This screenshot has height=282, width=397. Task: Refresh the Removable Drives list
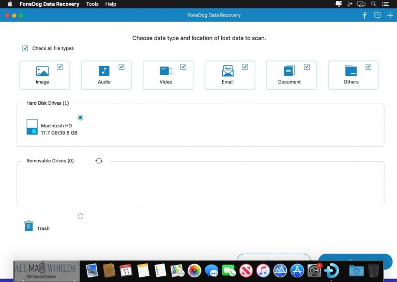99,161
